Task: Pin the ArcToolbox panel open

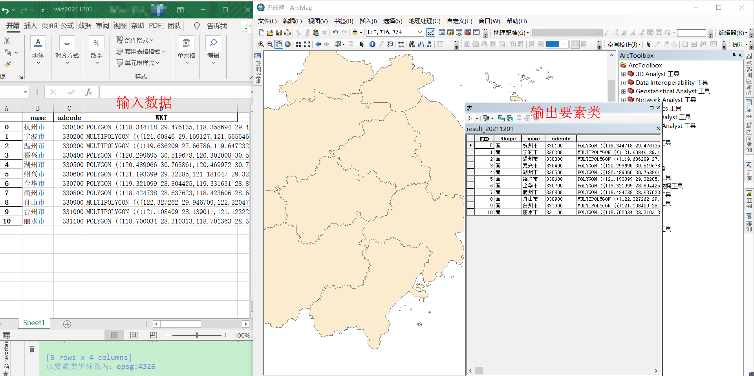Action: pyautogui.click(x=734, y=55)
